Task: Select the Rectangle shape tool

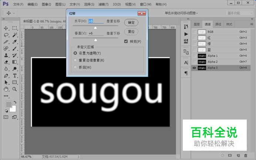Action: click(14, 82)
